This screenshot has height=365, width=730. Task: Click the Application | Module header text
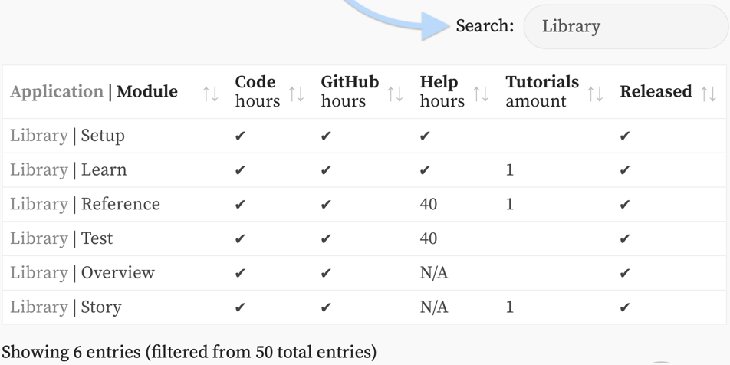pos(94,92)
